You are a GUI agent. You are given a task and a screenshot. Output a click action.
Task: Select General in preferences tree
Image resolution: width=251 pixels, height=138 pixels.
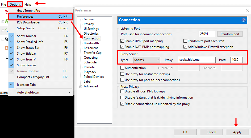89,19
